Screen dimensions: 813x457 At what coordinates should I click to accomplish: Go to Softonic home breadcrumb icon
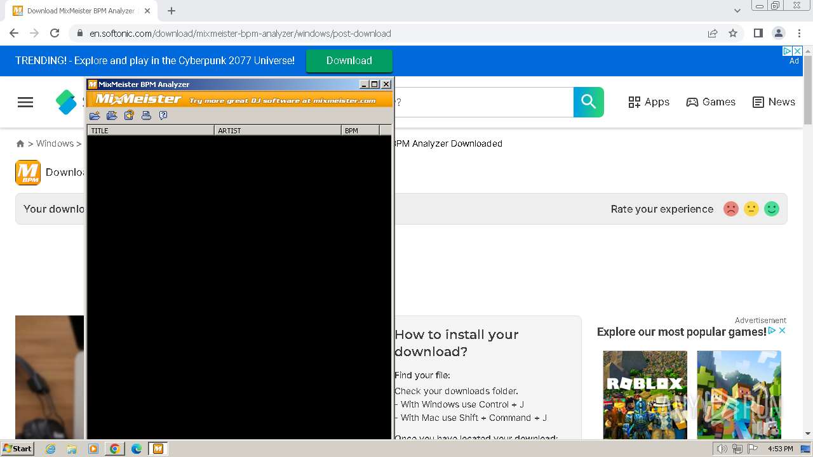(x=20, y=143)
